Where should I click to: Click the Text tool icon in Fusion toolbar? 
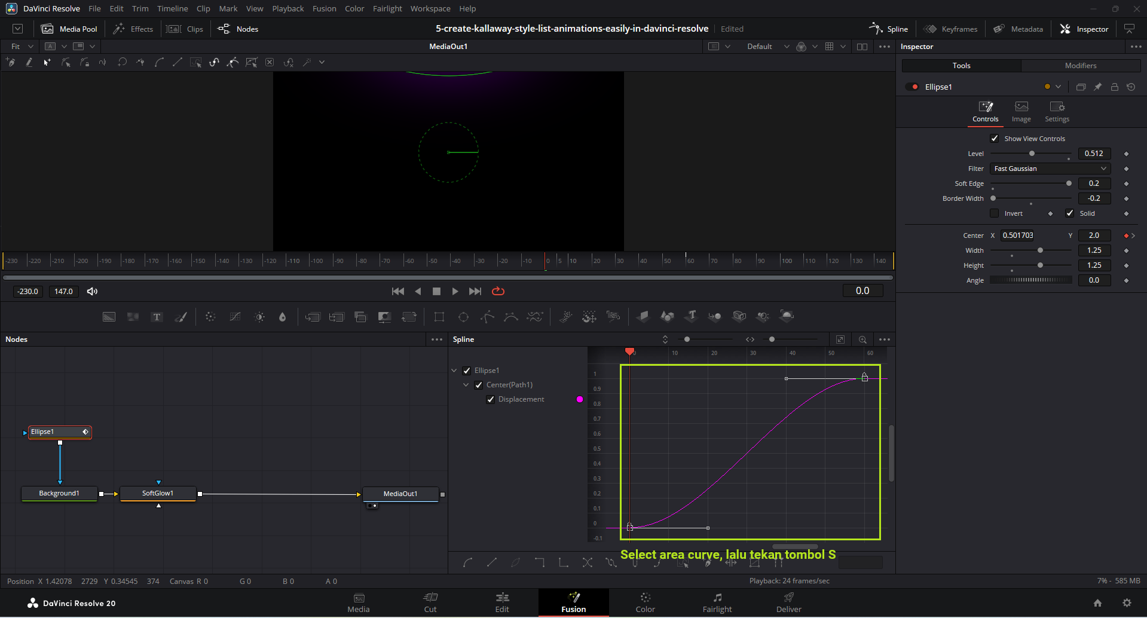coord(157,317)
